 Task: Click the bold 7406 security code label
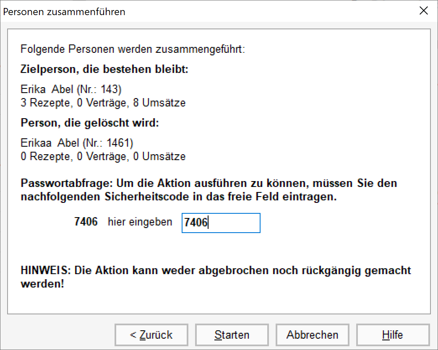click(x=86, y=222)
